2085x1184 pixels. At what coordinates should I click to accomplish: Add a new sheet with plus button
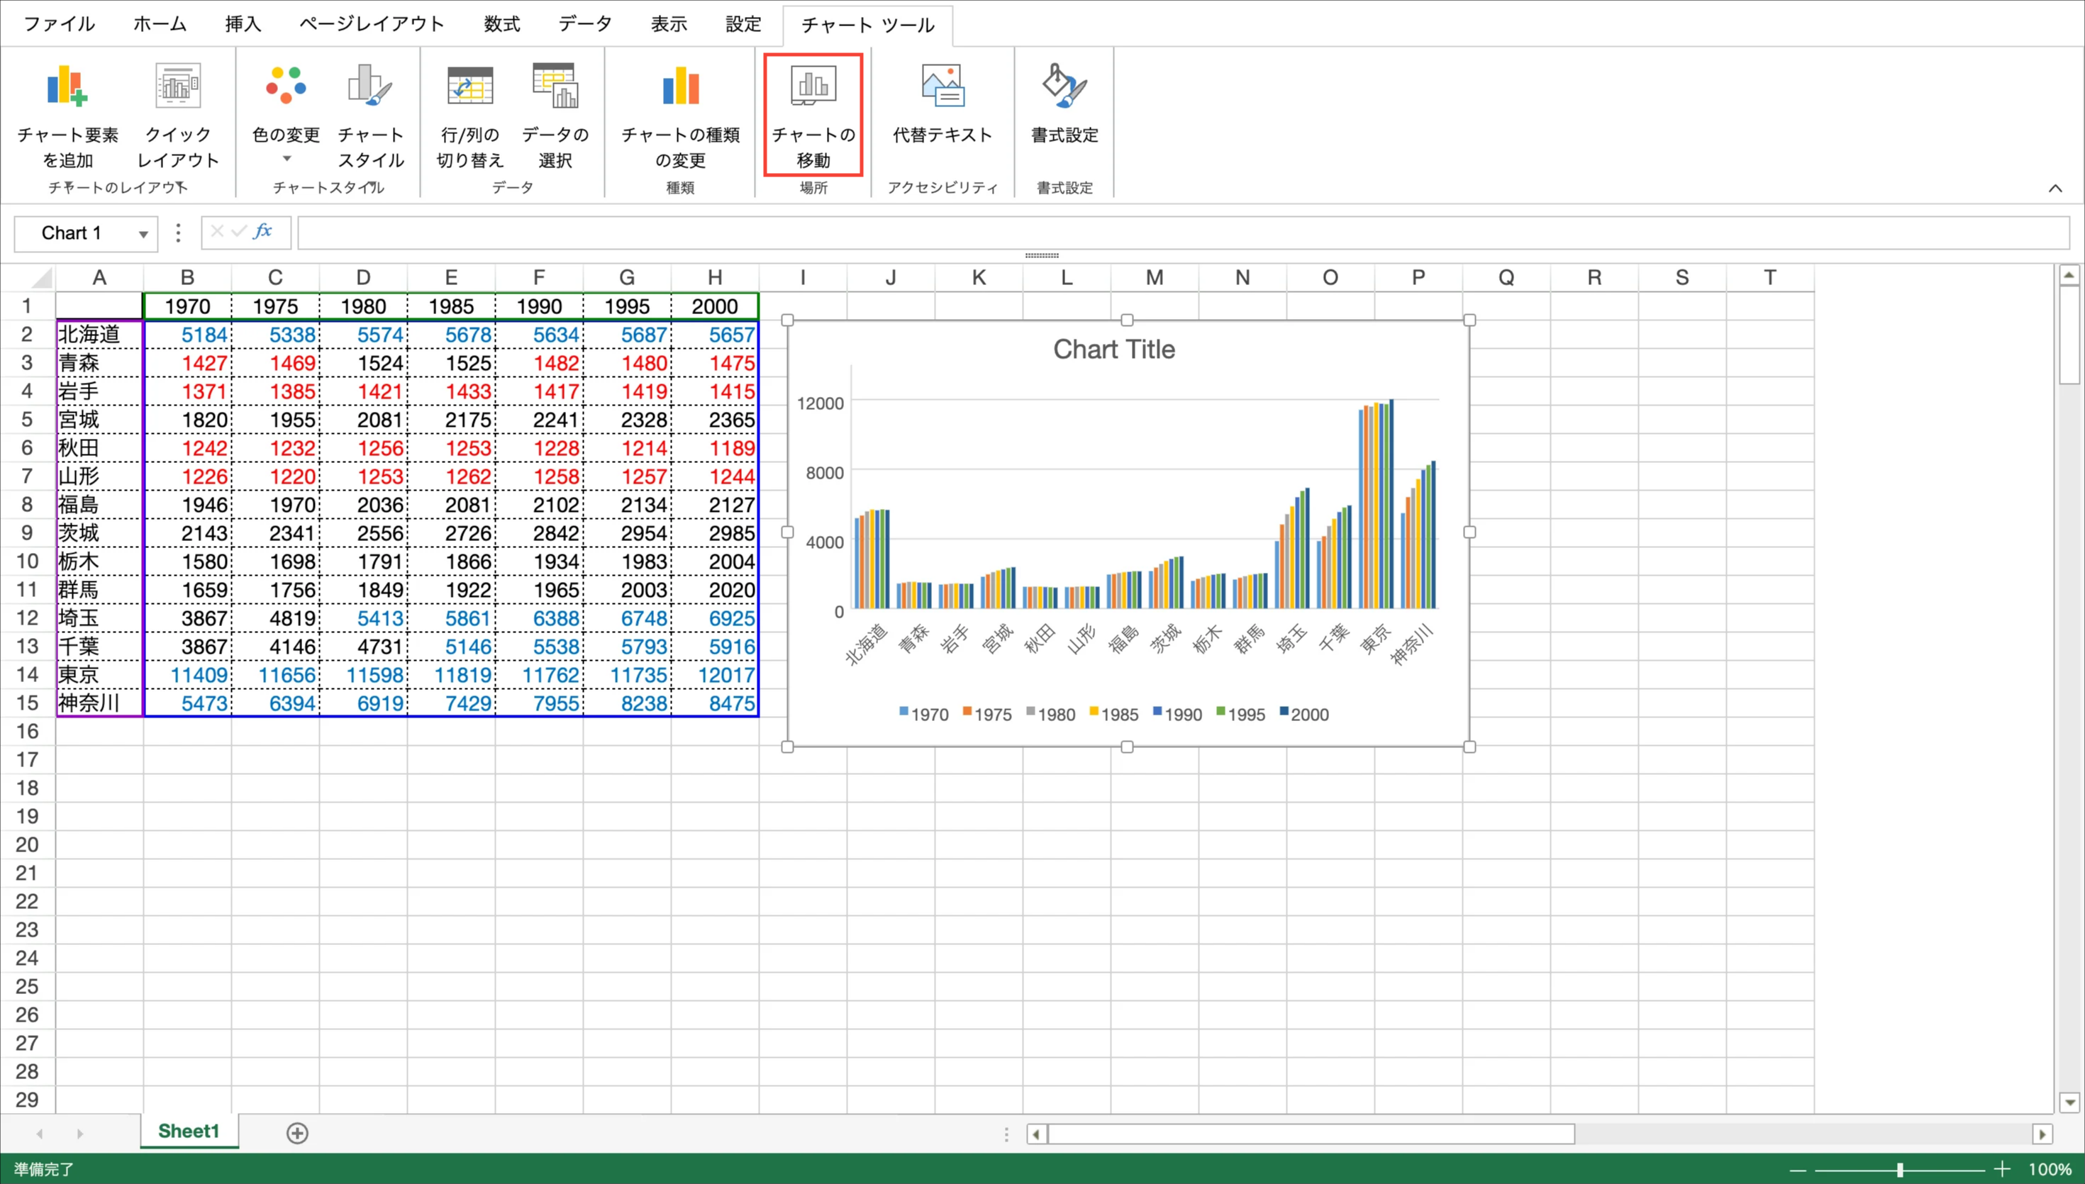pyautogui.click(x=298, y=1133)
